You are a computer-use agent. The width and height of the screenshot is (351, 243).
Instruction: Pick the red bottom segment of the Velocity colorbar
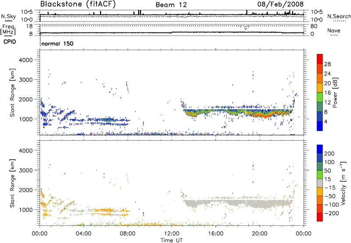click(x=320, y=217)
